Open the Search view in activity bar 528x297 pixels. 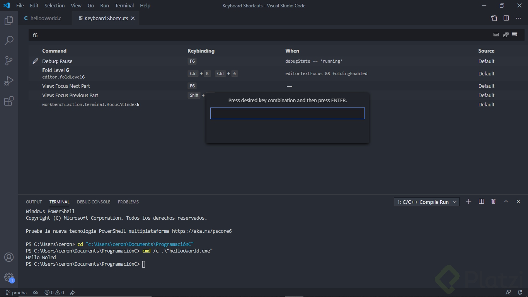[x=9, y=41]
